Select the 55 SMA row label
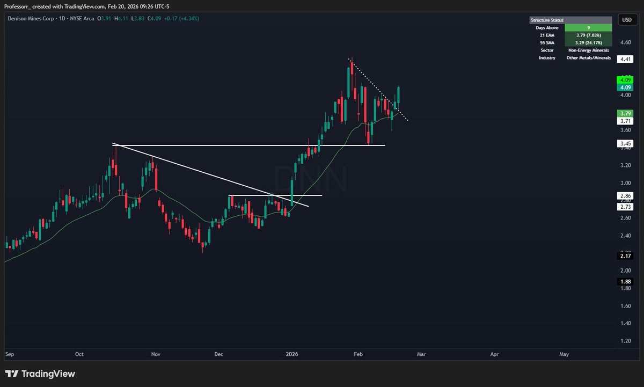The height and width of the screenshot is (387, 644). (546, 42)
